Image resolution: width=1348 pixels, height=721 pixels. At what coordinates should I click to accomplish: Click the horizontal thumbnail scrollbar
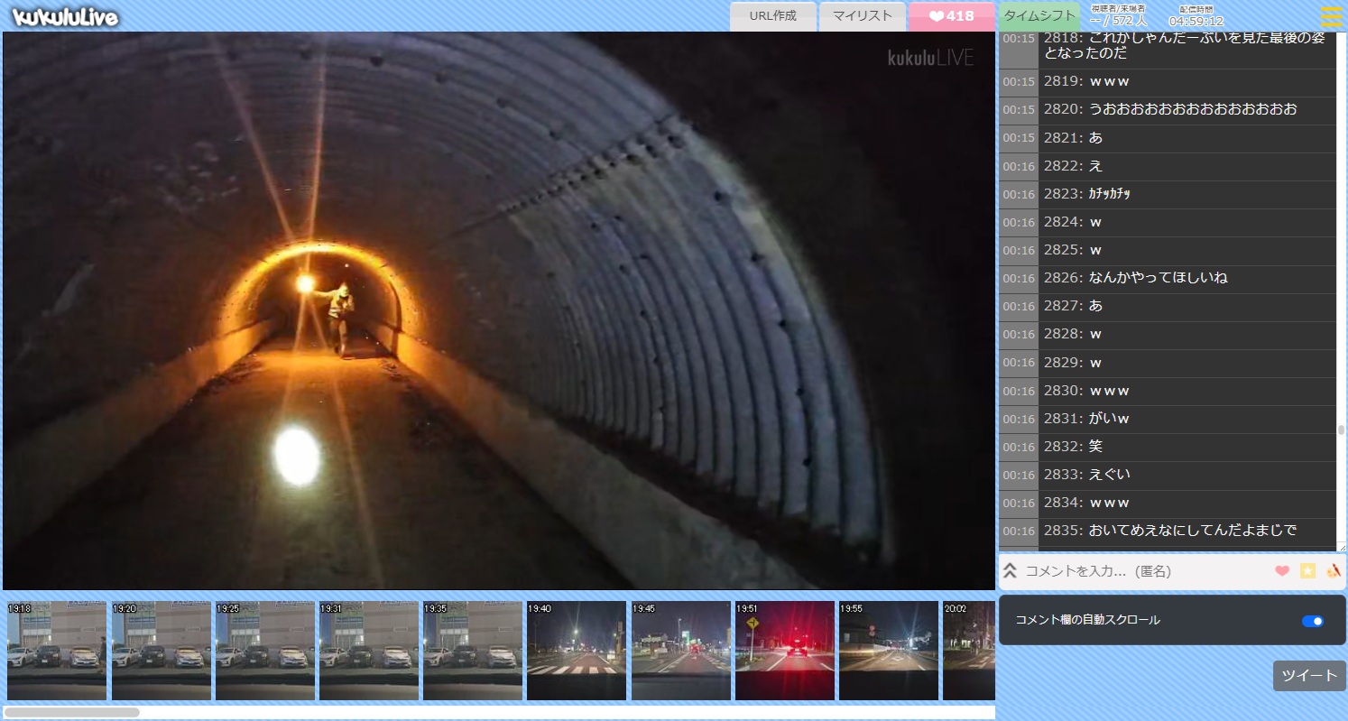click(72, 712)
